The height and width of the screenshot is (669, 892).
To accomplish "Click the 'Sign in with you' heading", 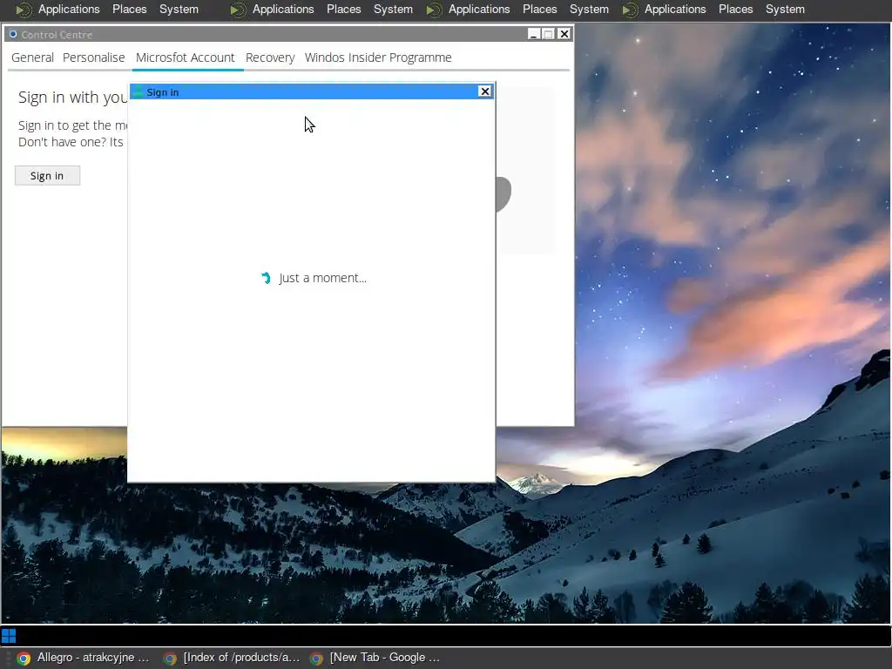I will pos(72,98).
